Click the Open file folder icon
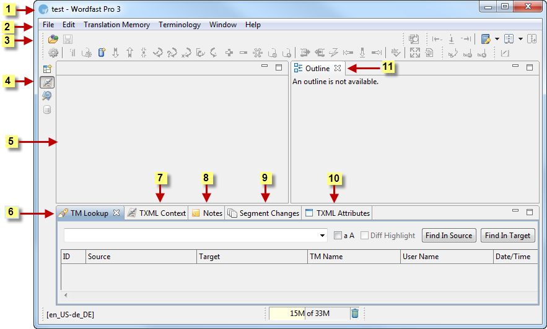This screenshot has height=329, width=547. (53, 39)
